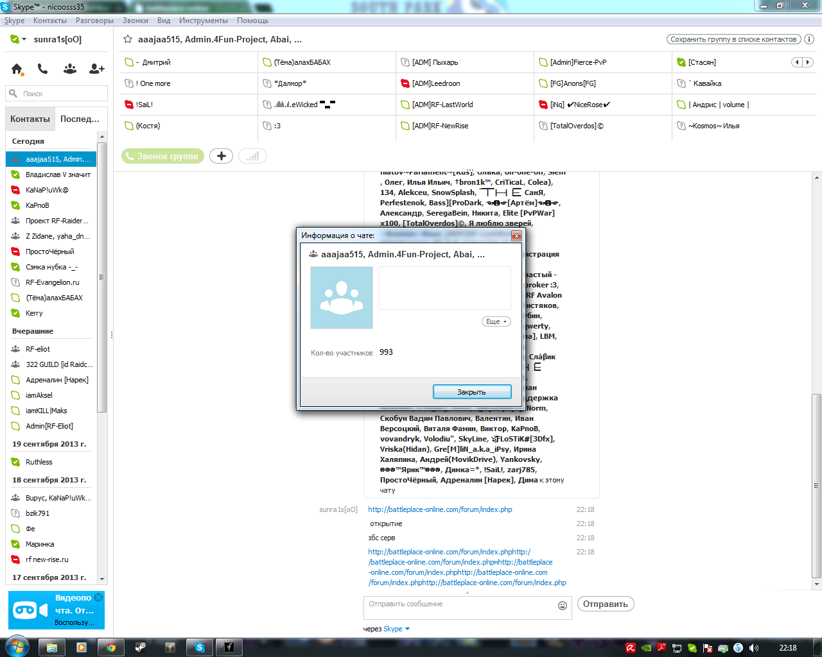Open the Контакты menu
Image resolution: width=822 pixels, height=657 pixels.
coord(50,21)
